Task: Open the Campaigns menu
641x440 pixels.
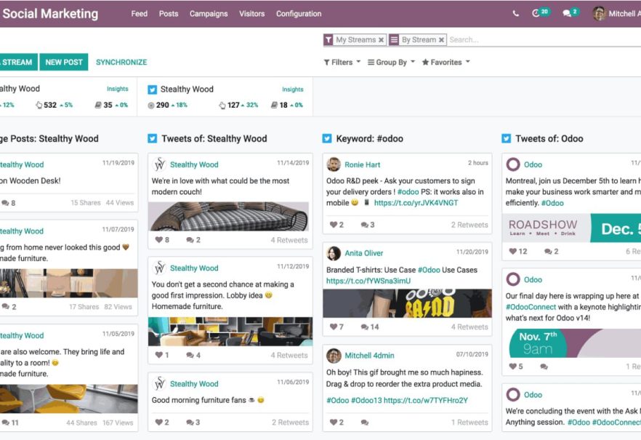Action: point(209,14)
